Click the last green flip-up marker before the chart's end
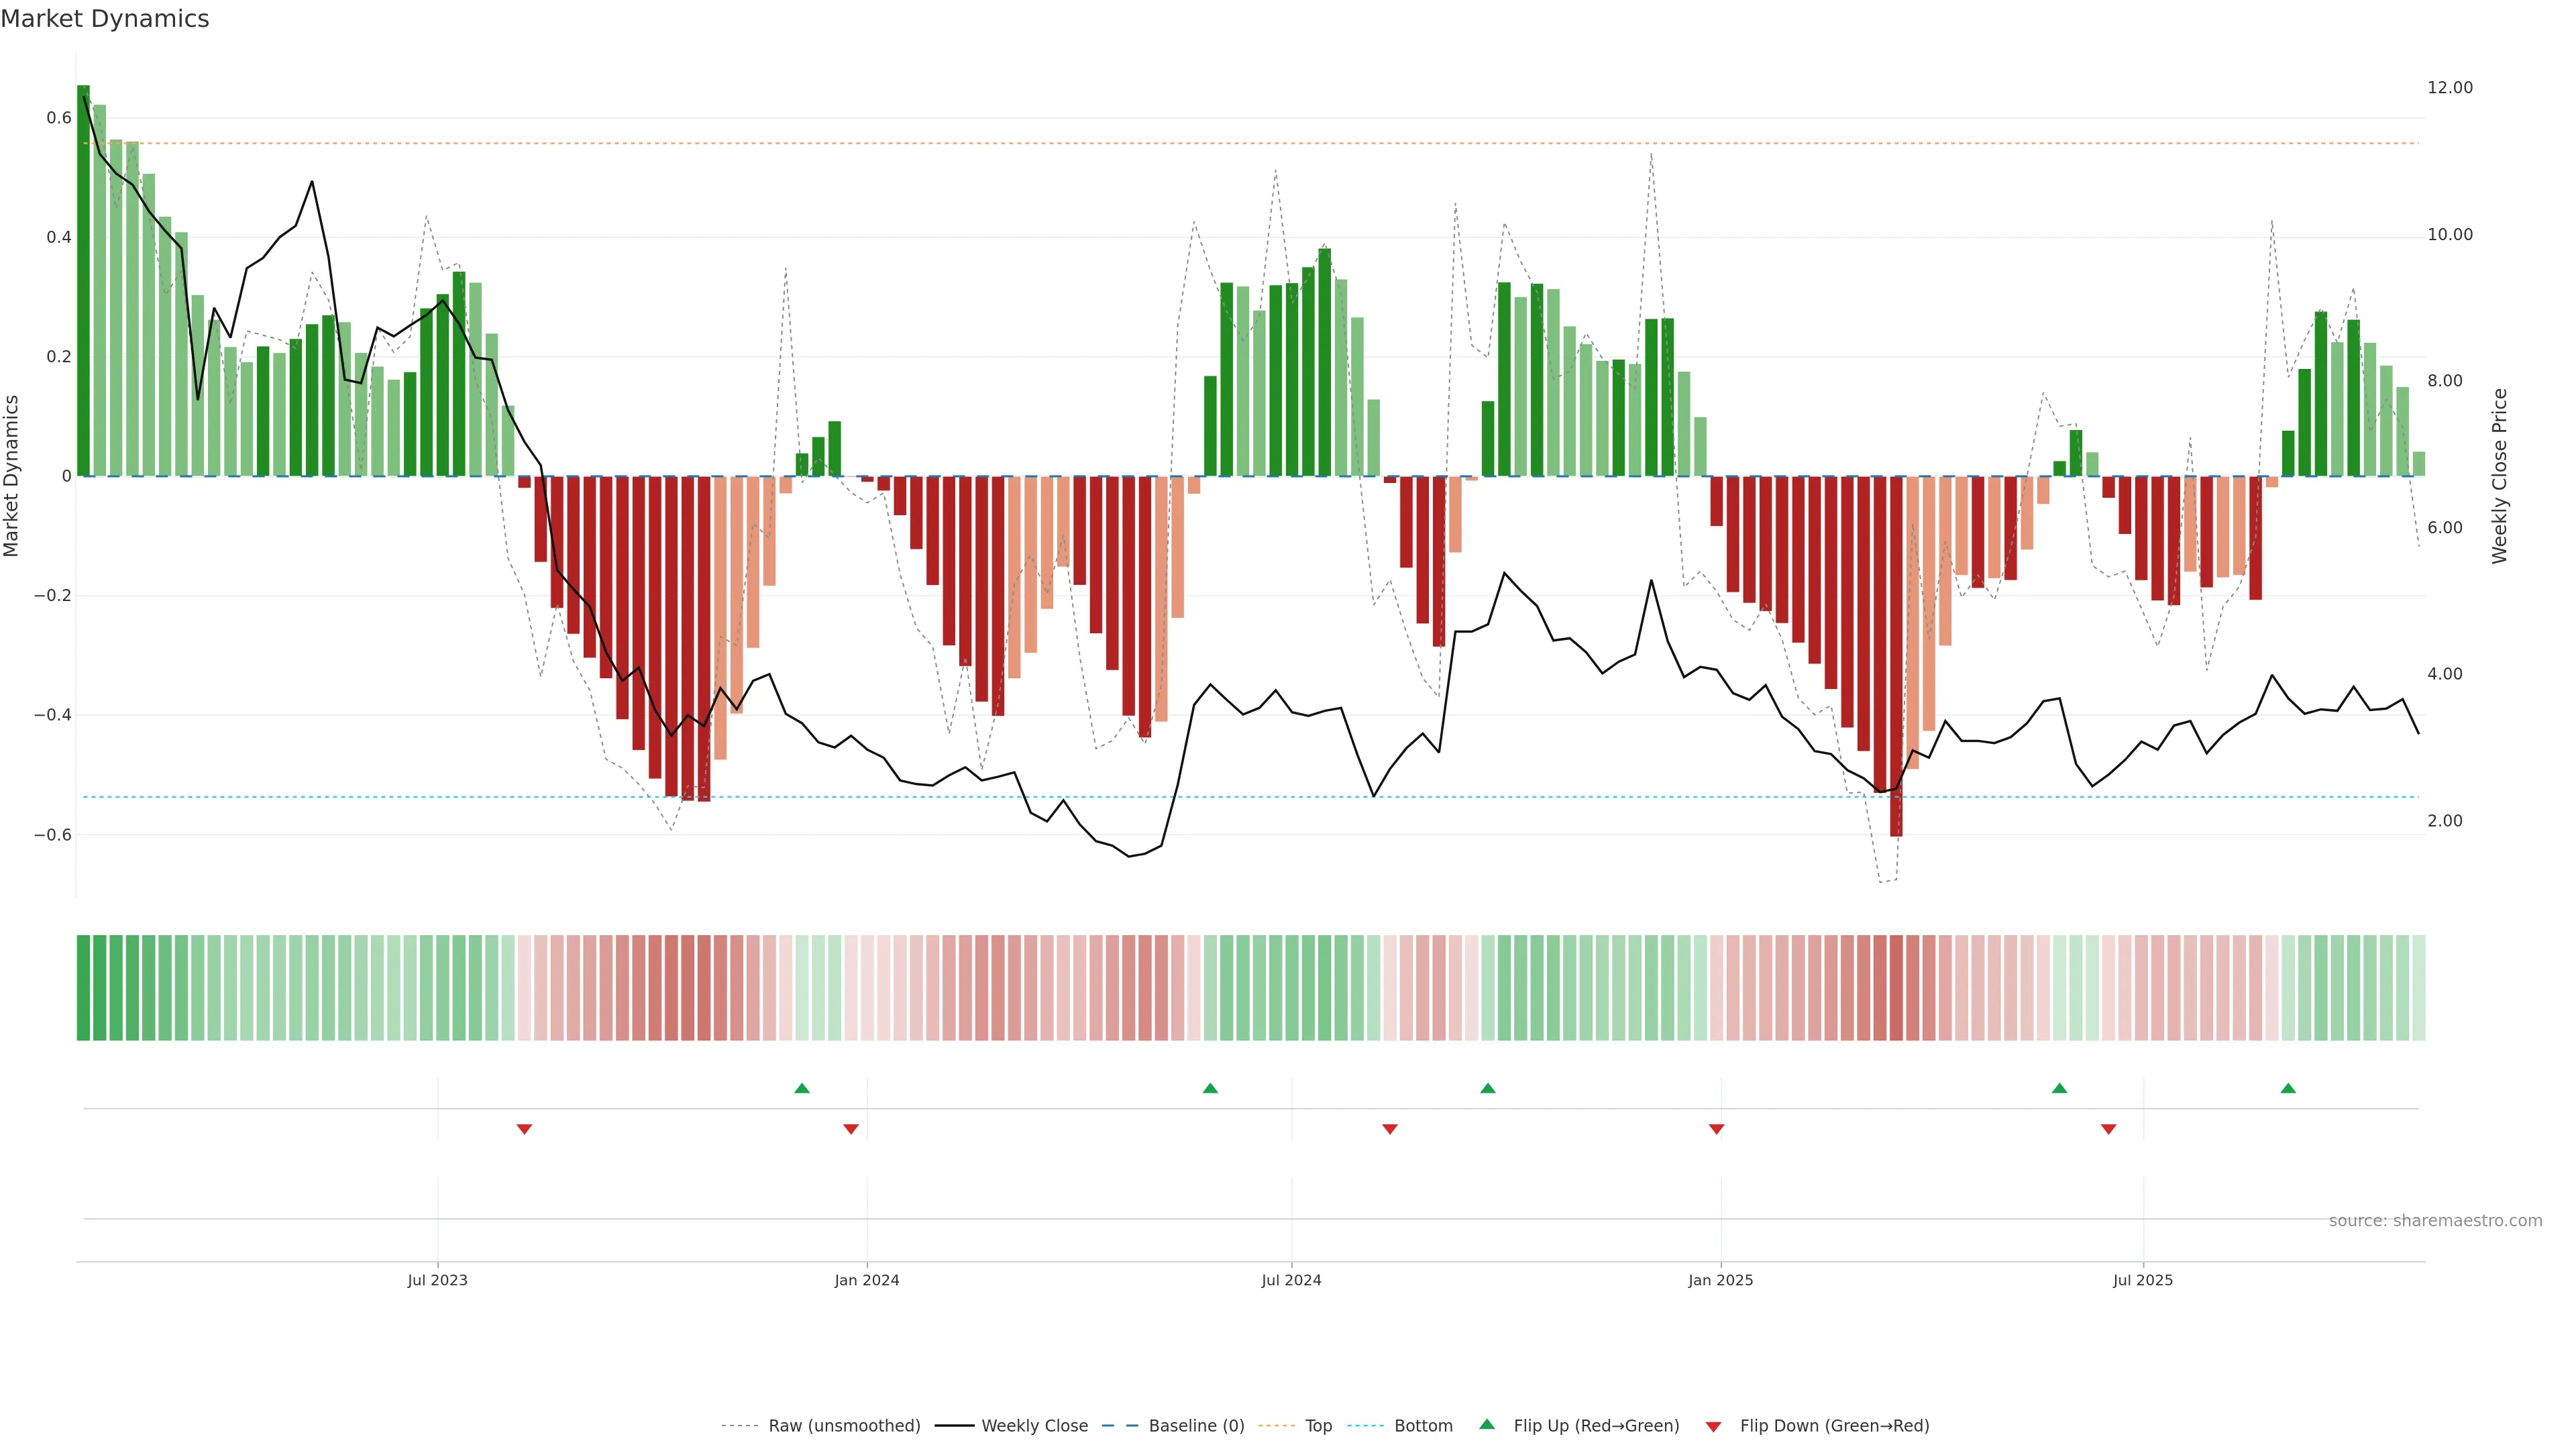 [2288, 1088]
